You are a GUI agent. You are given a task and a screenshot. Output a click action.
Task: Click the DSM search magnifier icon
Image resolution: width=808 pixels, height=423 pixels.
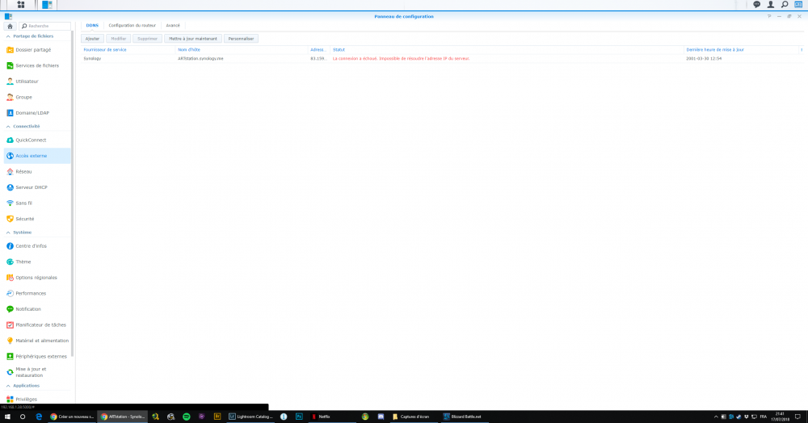(x=785, y=5)
